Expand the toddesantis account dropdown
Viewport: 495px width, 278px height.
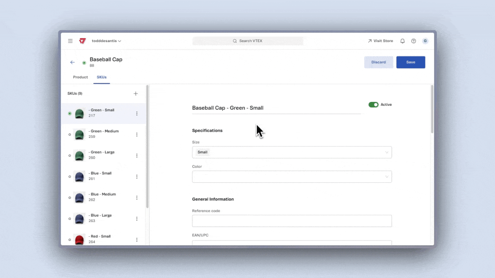coord(106,41)
